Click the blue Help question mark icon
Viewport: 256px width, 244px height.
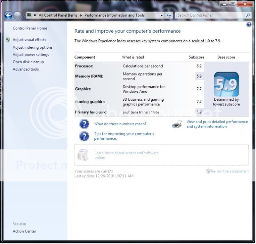click(x=249, y=24)
